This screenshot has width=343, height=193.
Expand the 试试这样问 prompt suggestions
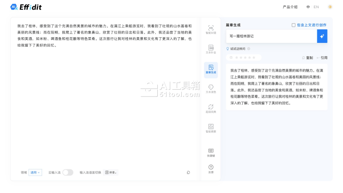click(238, 49)
